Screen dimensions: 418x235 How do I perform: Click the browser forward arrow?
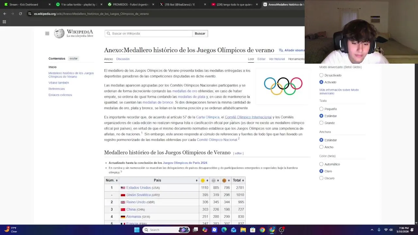12,14
